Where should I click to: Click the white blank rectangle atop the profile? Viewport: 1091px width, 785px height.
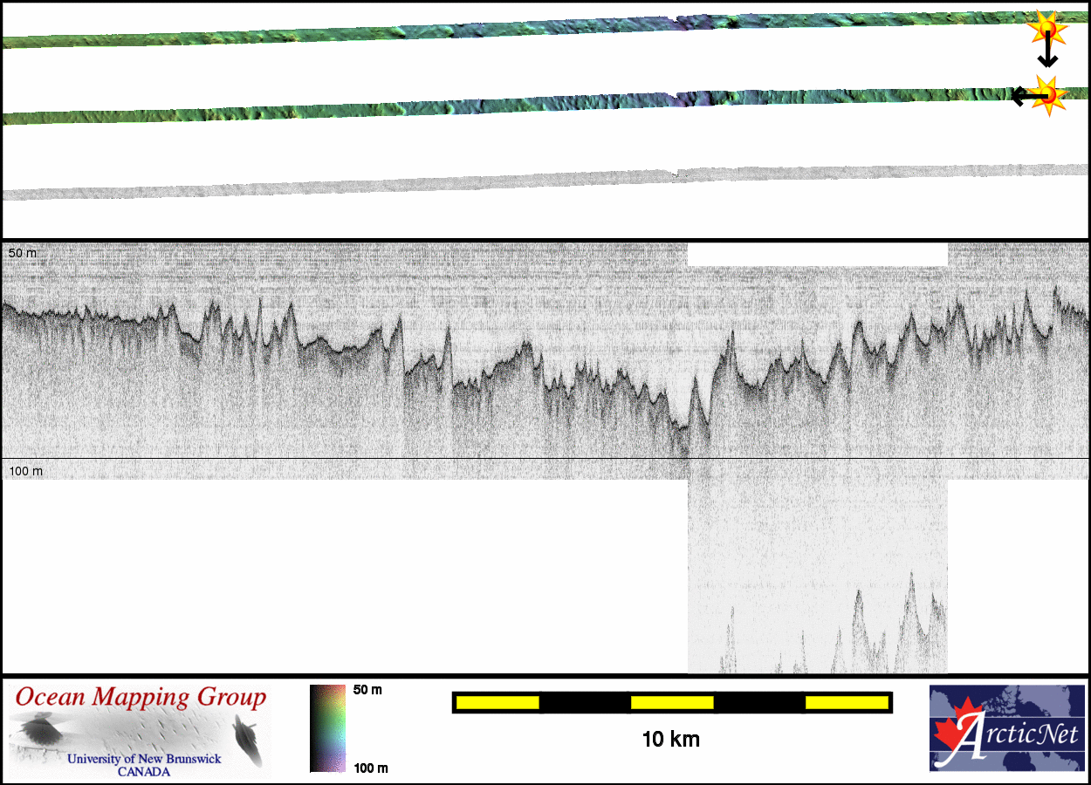coord(817,255)
